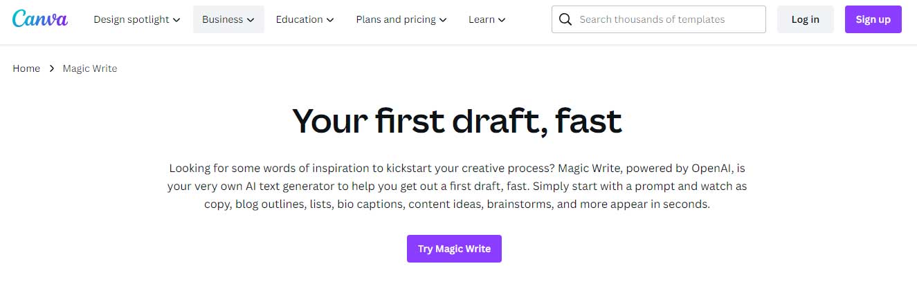Image resolution: width=917 pixels, height=295 pixels.
Task: Expand the Education dropdown chevron
Action: 330,20
